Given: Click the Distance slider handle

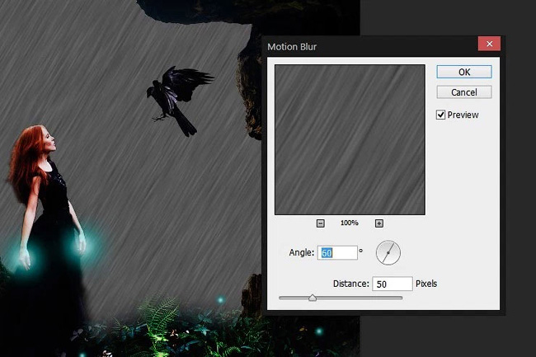Looking at the screenshot, I should point(313,298).
